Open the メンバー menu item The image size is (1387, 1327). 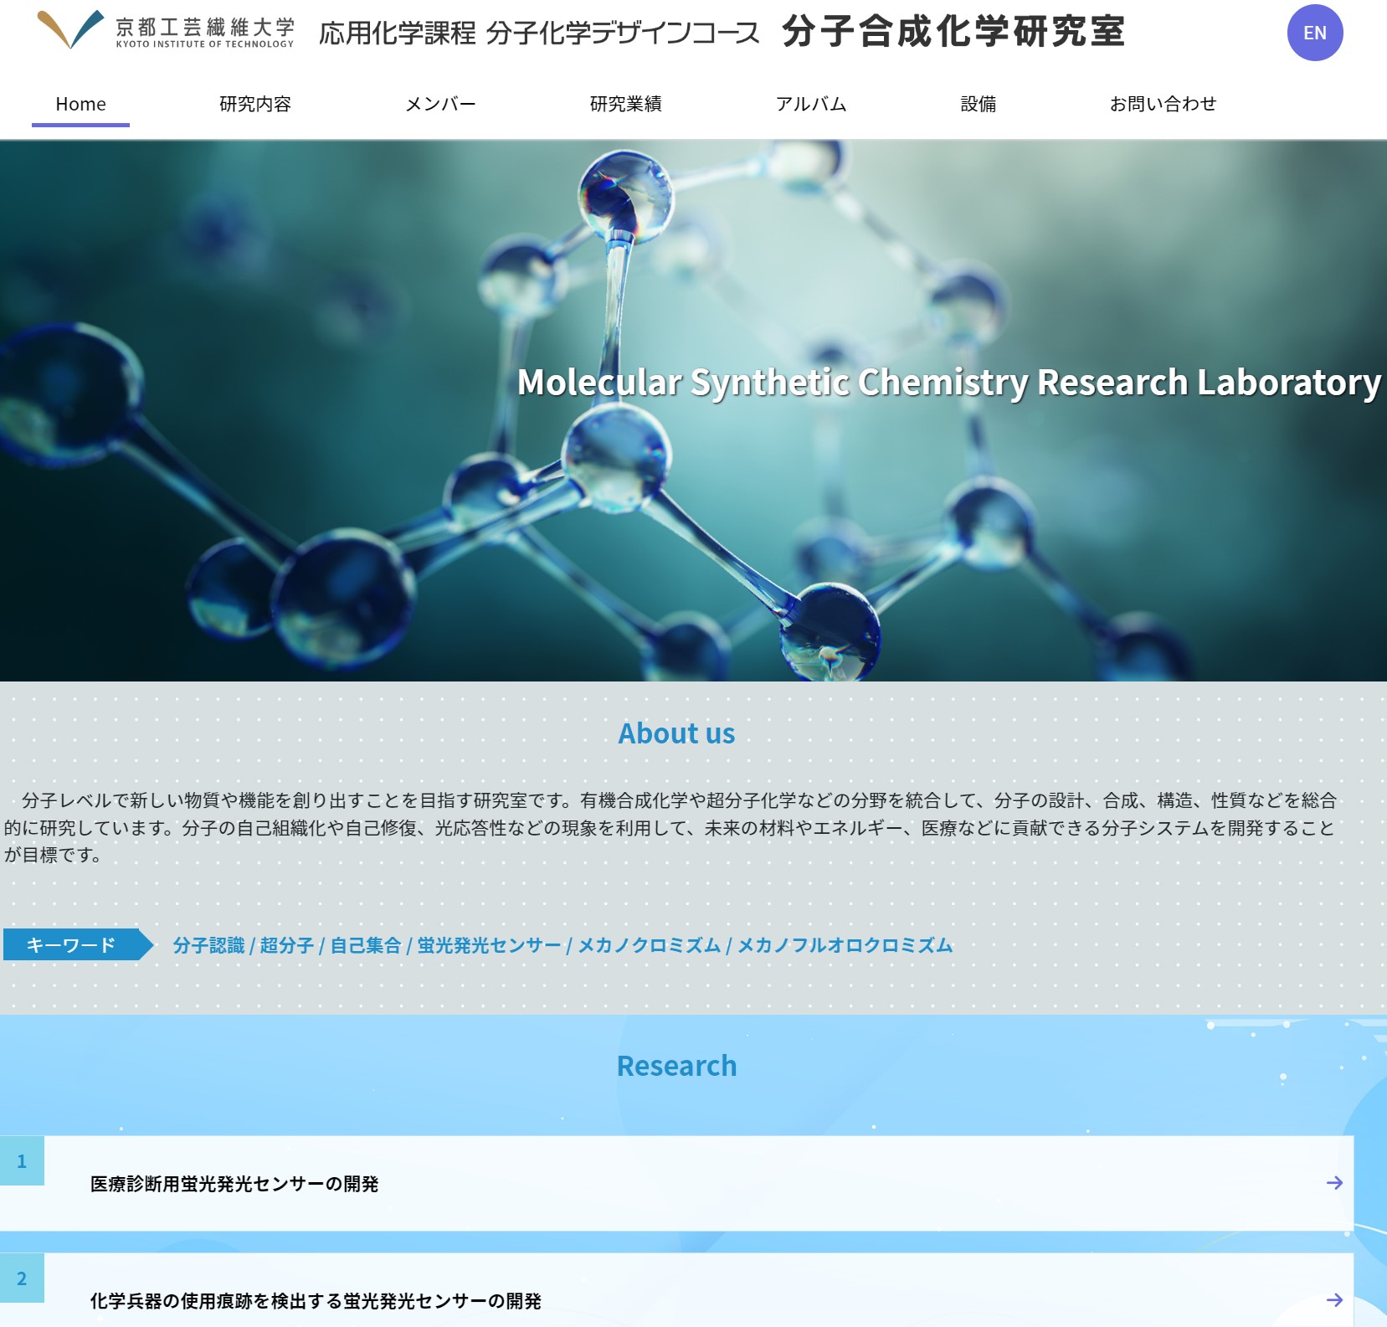[440, 104]
